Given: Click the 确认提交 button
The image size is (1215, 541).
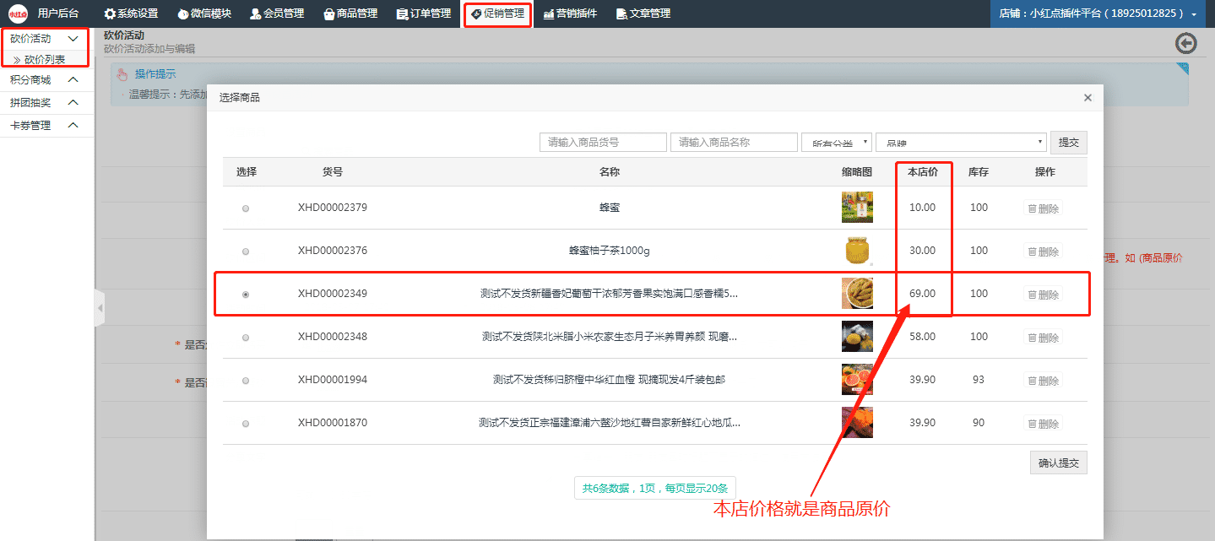Looking at the screenshot, I should [x=1058, y=463].
